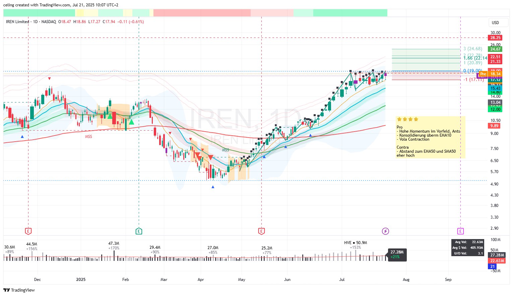The image size is (513, 296).
Task: Click the Fibonacci 3 (24.68) level label
Action: [473, 49]
